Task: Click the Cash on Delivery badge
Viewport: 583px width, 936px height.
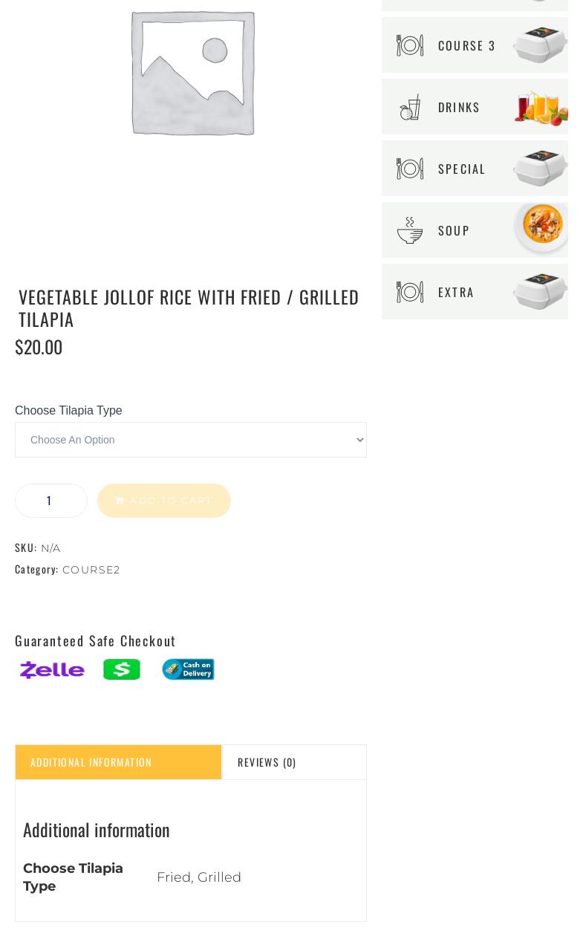Action: pyautogui.click(x=188, y=669)
